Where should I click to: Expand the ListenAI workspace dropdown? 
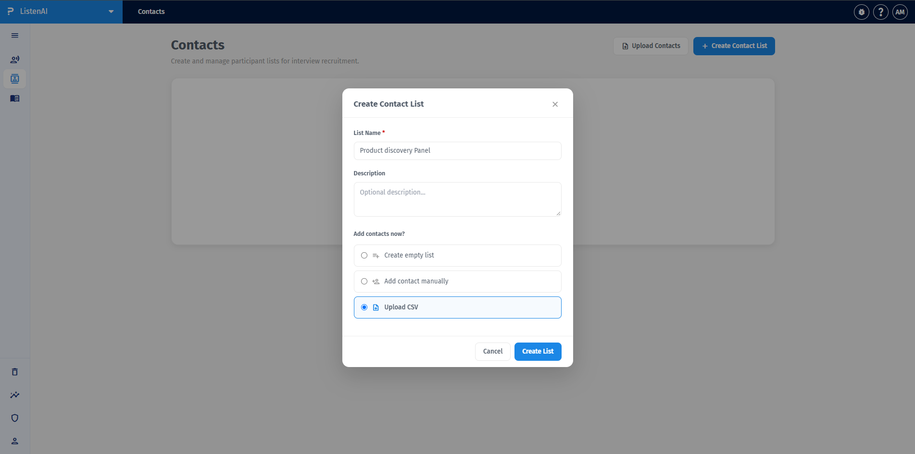coord(111,12)
